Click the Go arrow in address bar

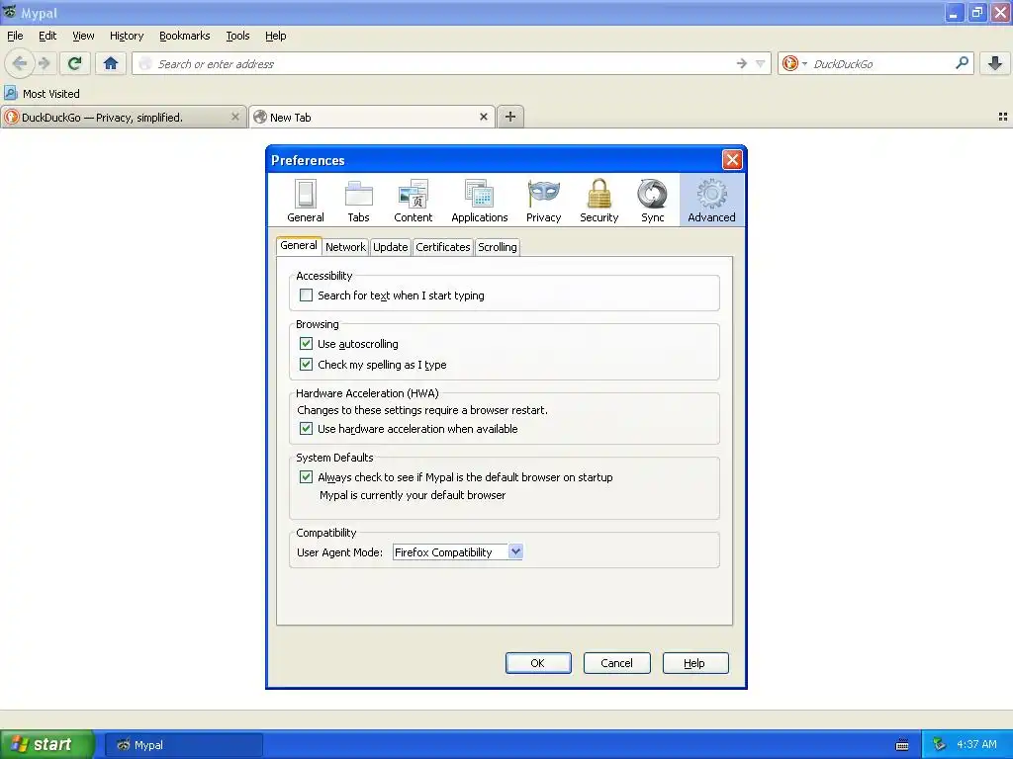[742, 63]
